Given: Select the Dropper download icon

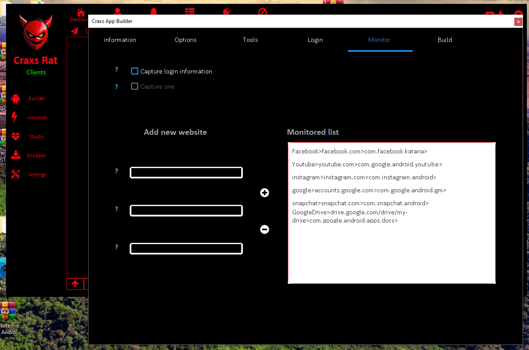Looking at the screenshot, I should [x=16, y=156].
